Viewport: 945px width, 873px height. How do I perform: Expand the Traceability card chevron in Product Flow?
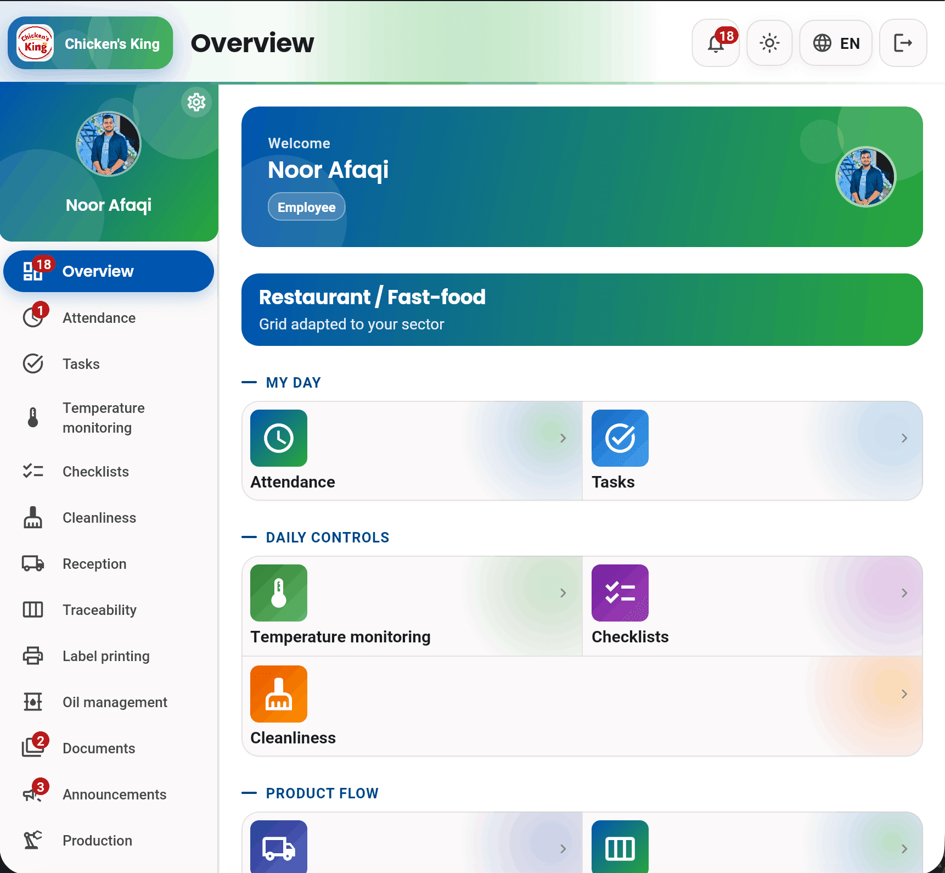[904, 849]
